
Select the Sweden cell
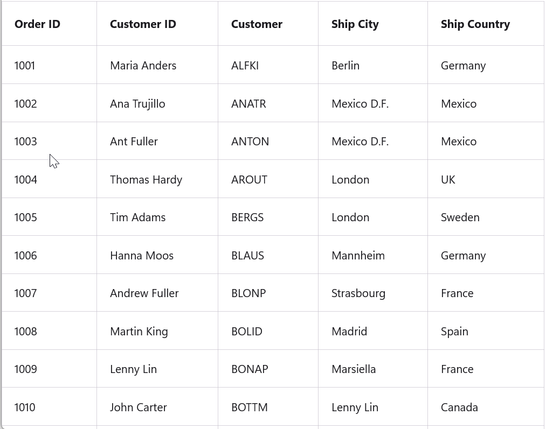tap(460, 217)
